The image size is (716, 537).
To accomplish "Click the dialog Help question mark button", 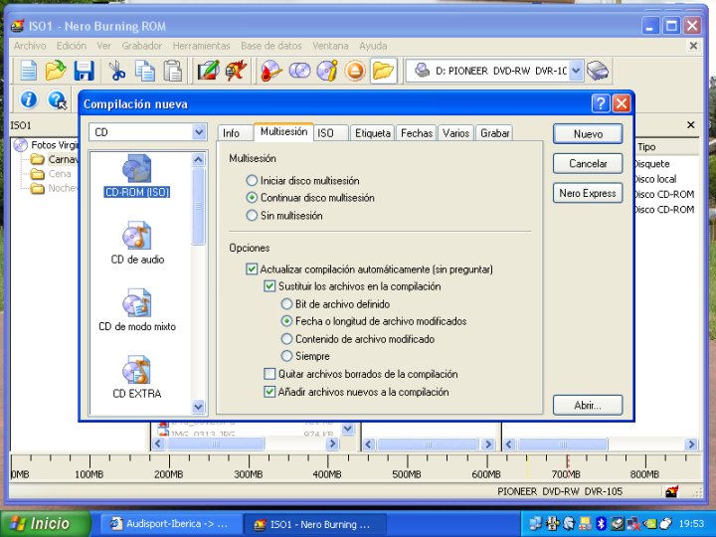I will pyautogui.click(x=601, y=103).
